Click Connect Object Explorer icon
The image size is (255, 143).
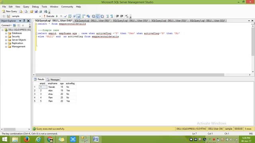[x=14, y=25]
